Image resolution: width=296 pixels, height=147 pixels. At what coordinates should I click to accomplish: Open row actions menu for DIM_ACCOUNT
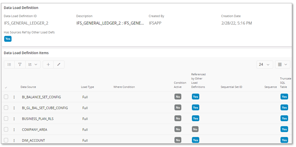pos(14,140)
